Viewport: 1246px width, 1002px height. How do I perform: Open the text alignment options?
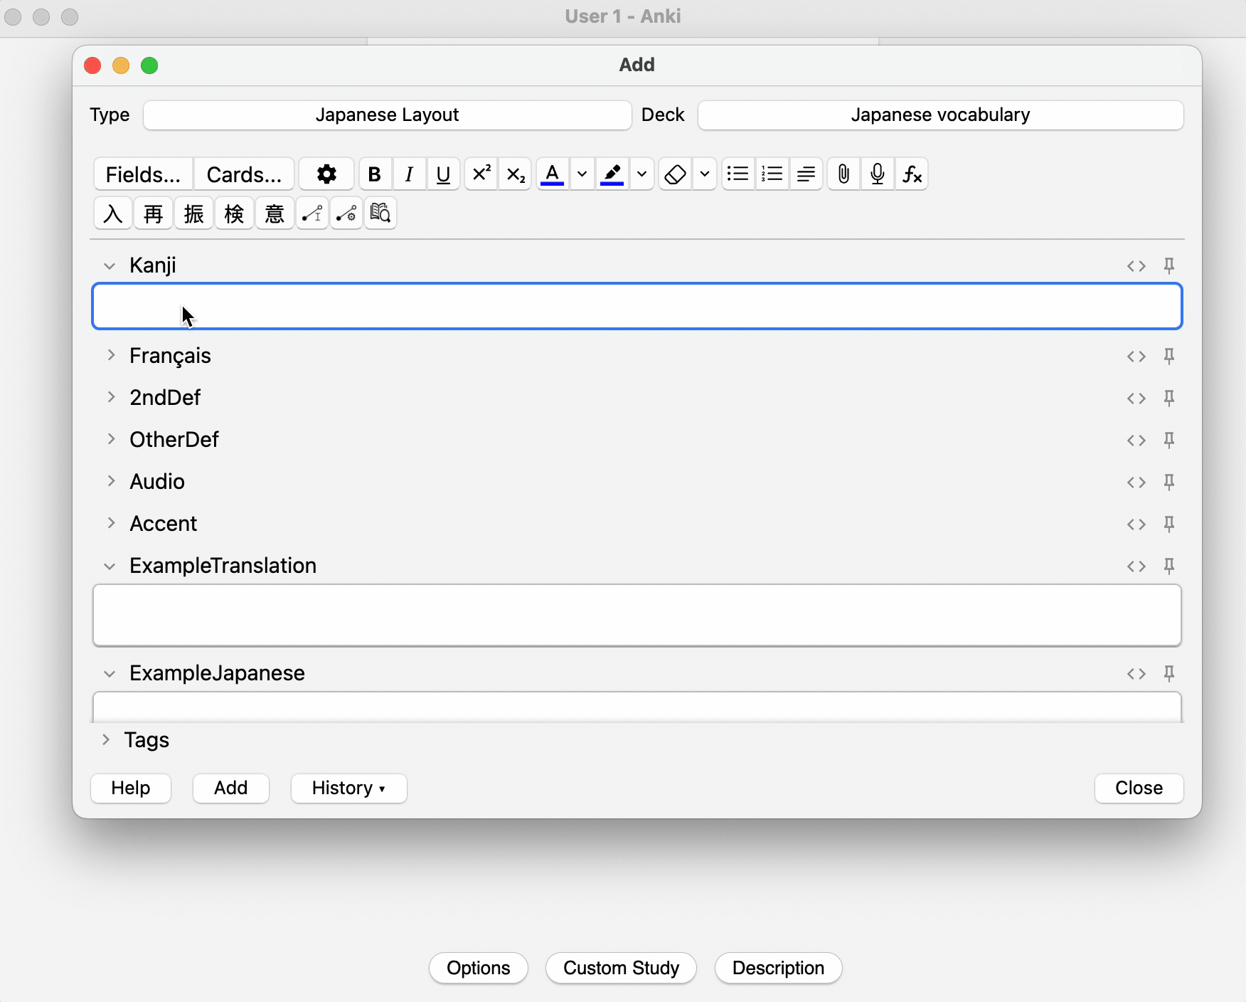point(806,174)
